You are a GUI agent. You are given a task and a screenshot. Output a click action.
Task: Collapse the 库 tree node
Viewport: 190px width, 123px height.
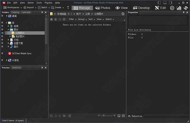[x=7, y=23]
